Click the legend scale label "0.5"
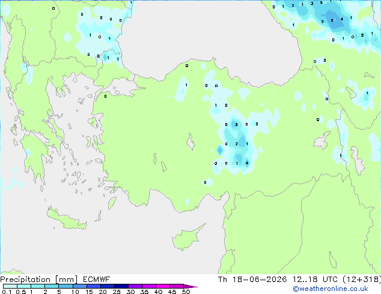Viewport: 381px width, 294px height. point(20,292)
